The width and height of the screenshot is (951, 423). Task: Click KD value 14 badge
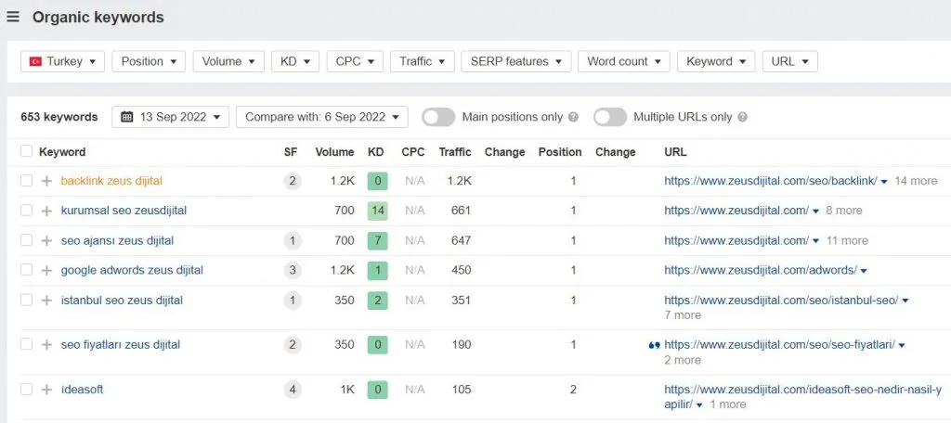tap(377, 211)
